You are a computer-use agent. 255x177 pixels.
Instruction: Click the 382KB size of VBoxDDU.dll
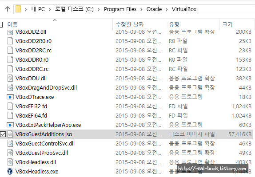point(244,78)
